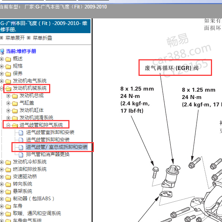This screenshot has height=222, width=222.
Task: Expand the 发动机润滑系统 subfolder
Action: pos(8,118)
